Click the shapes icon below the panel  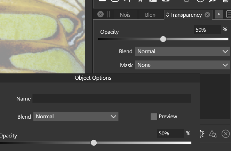tap(213, 134)
